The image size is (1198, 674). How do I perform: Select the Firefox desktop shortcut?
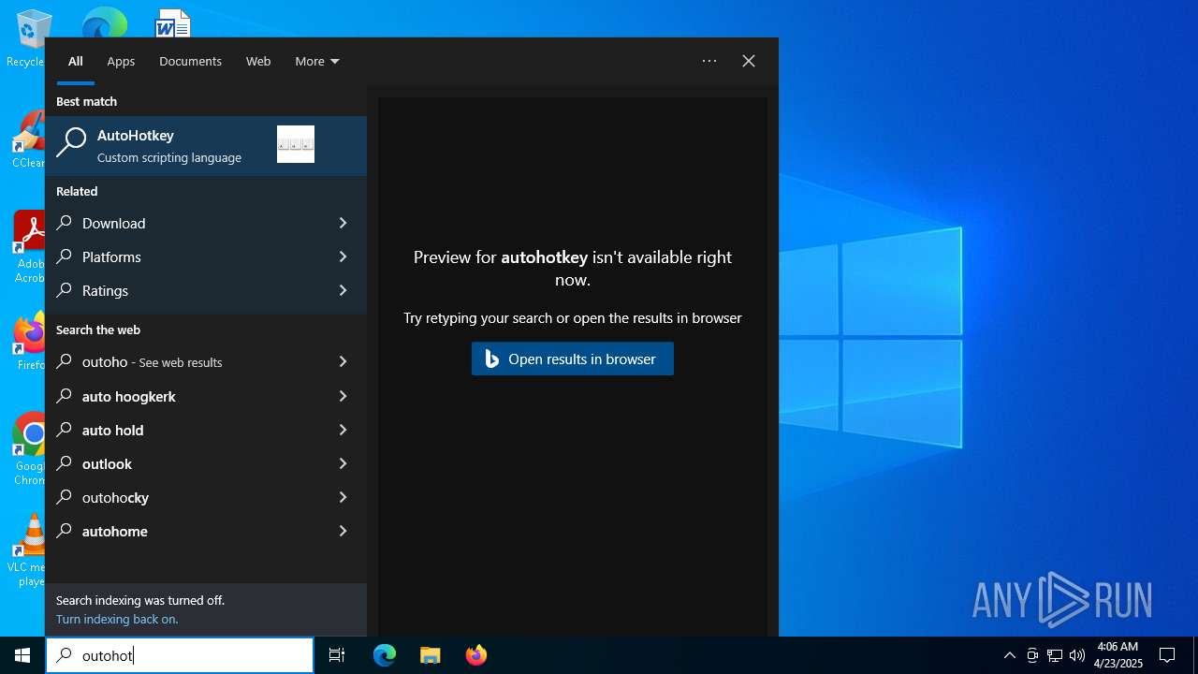29,341
